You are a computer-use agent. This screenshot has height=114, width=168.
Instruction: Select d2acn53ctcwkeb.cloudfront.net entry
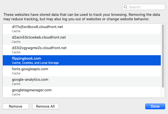(x=82, y=39)
